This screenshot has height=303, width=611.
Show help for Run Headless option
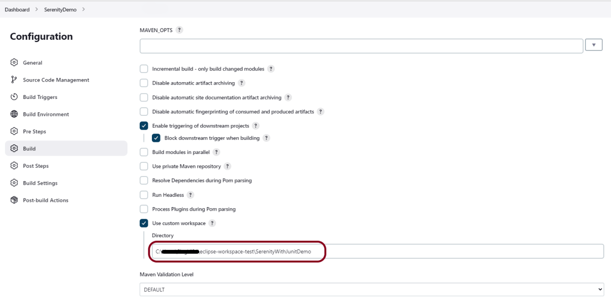pyautogui.click(x=190, y=195)
